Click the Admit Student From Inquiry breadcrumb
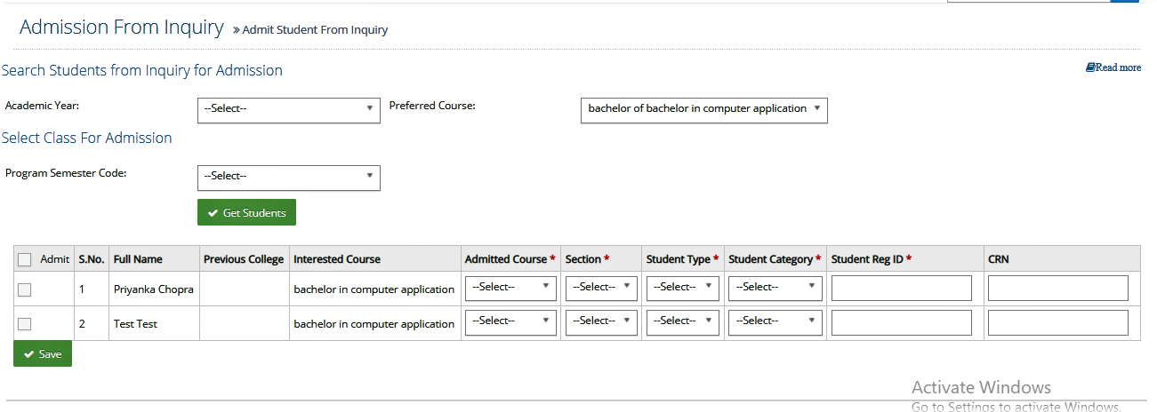Viewport: 1157px width, 412px height. pos(316,30)
